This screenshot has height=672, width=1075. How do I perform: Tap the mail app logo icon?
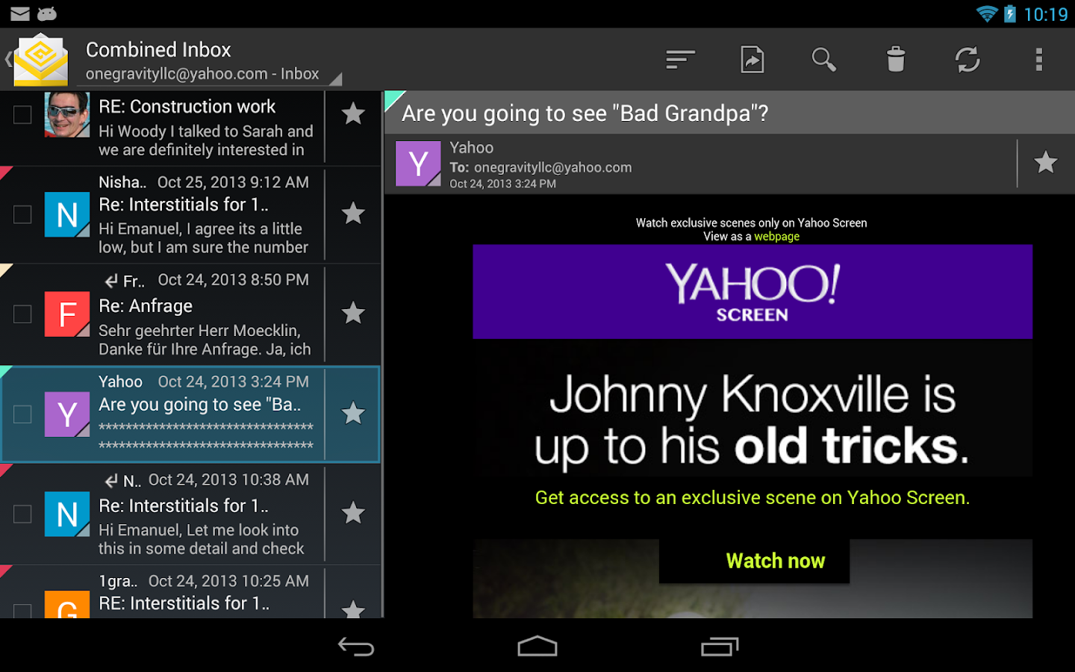click(41, 59)
